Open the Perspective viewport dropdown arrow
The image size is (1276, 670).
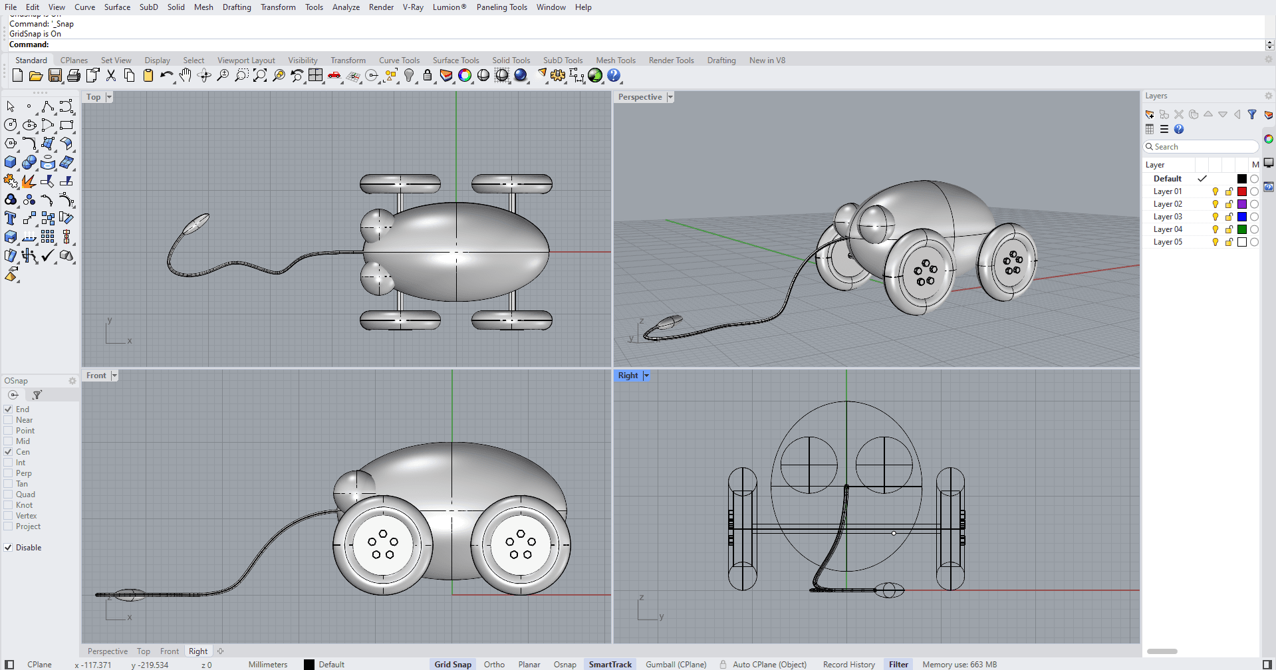[x=670, y=97]
